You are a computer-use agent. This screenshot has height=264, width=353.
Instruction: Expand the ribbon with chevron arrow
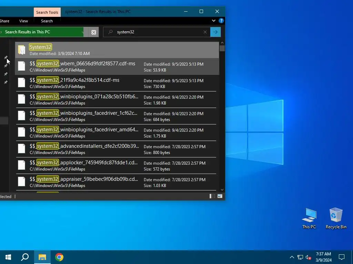click(x=214, y=21)
